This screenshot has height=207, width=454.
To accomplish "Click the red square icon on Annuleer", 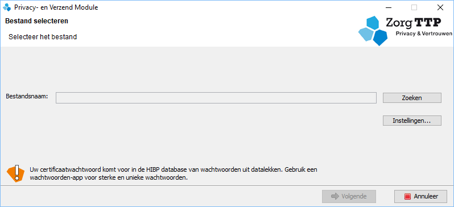I will [x=408, y=197].
